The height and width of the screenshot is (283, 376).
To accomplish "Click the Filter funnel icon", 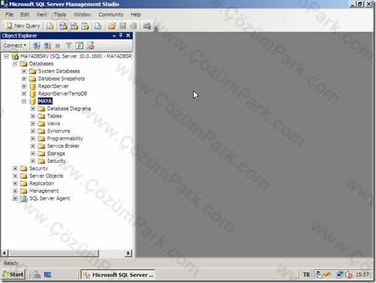I will click(x=69, y=45).
